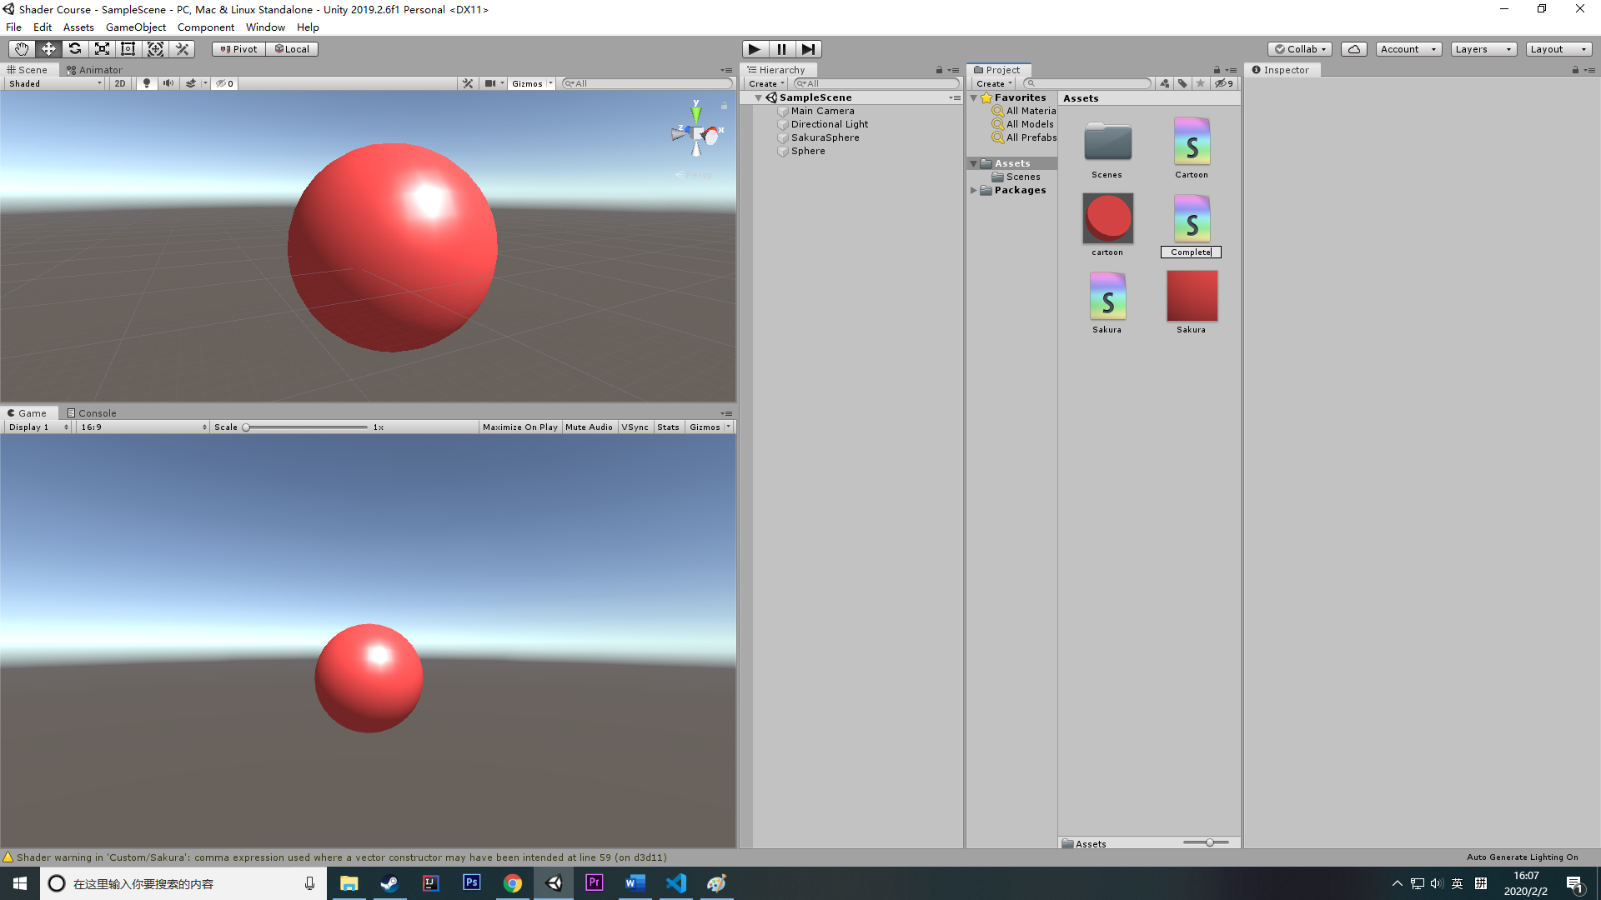Viewport: 1601px width, 900px height.
Task: Open the Layers dropdown
Action: (1483, 49)
